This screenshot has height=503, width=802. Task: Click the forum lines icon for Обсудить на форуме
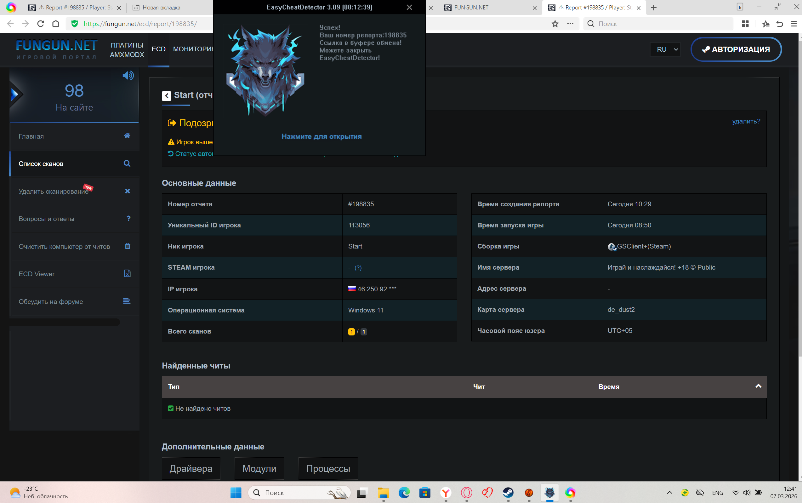[127, 301]
